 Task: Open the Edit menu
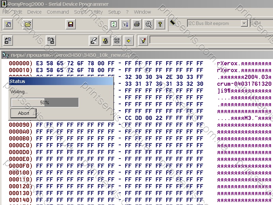click(x=18, y=12)
